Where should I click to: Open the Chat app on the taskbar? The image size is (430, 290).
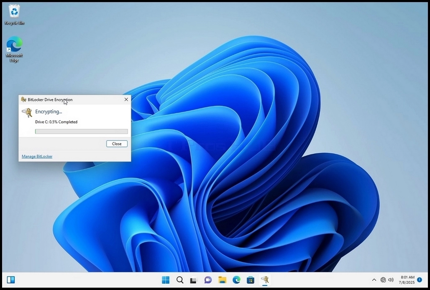(208, 280)
